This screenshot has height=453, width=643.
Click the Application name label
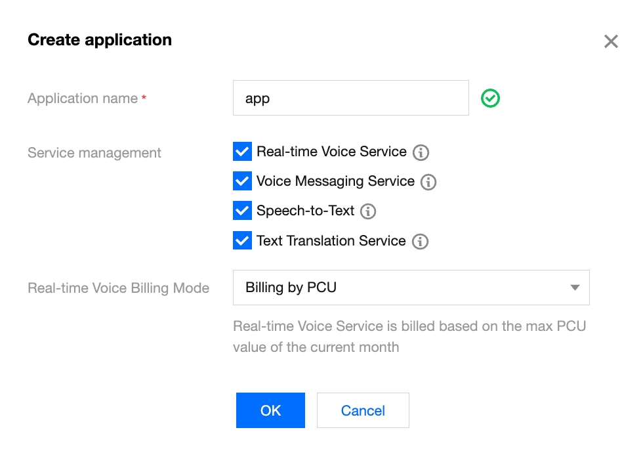(x=83, y=98)
